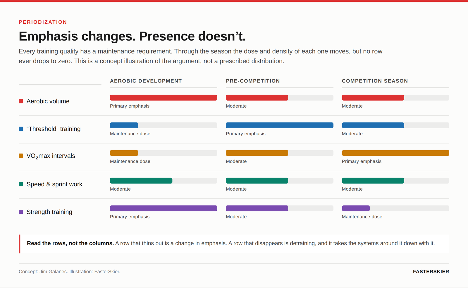Screen dimensions: 468x288
Task: Click the purple Strength training legend square
Action: click(x=21, y=212)
